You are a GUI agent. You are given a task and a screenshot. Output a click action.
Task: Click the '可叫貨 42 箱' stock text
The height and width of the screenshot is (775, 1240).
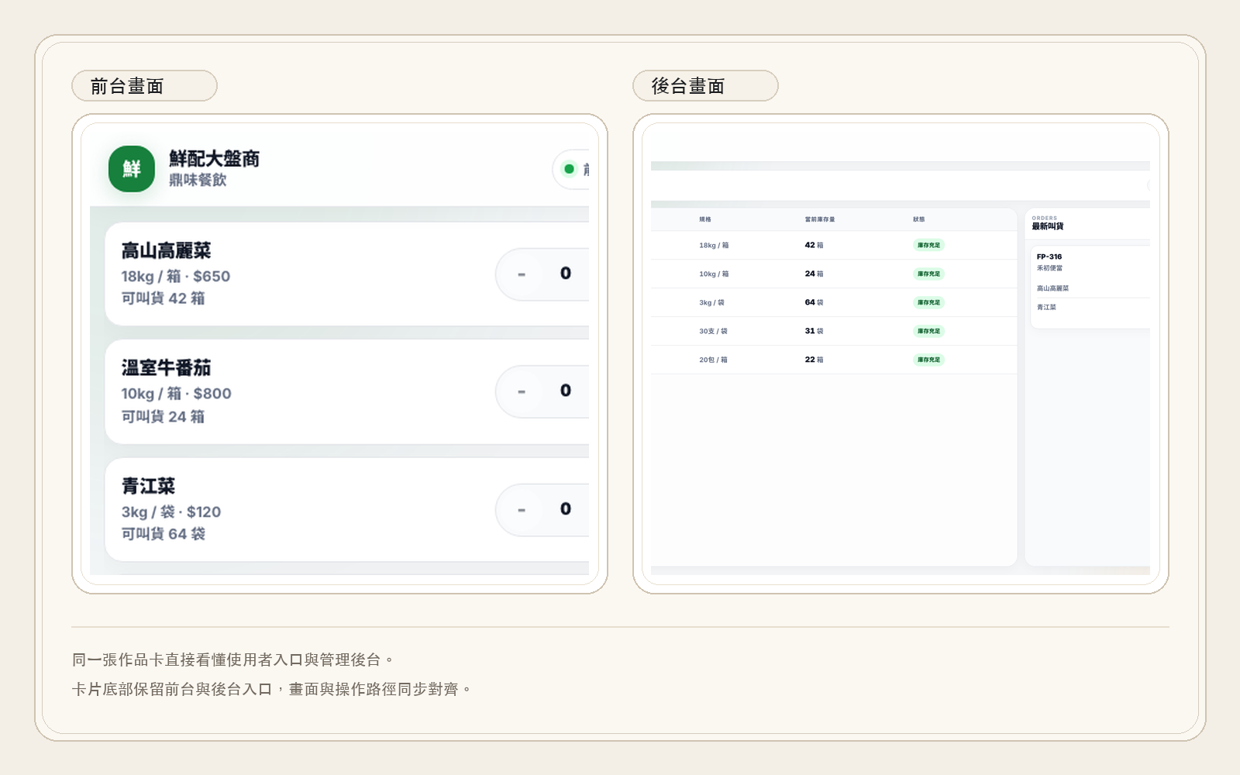(163, 298)
